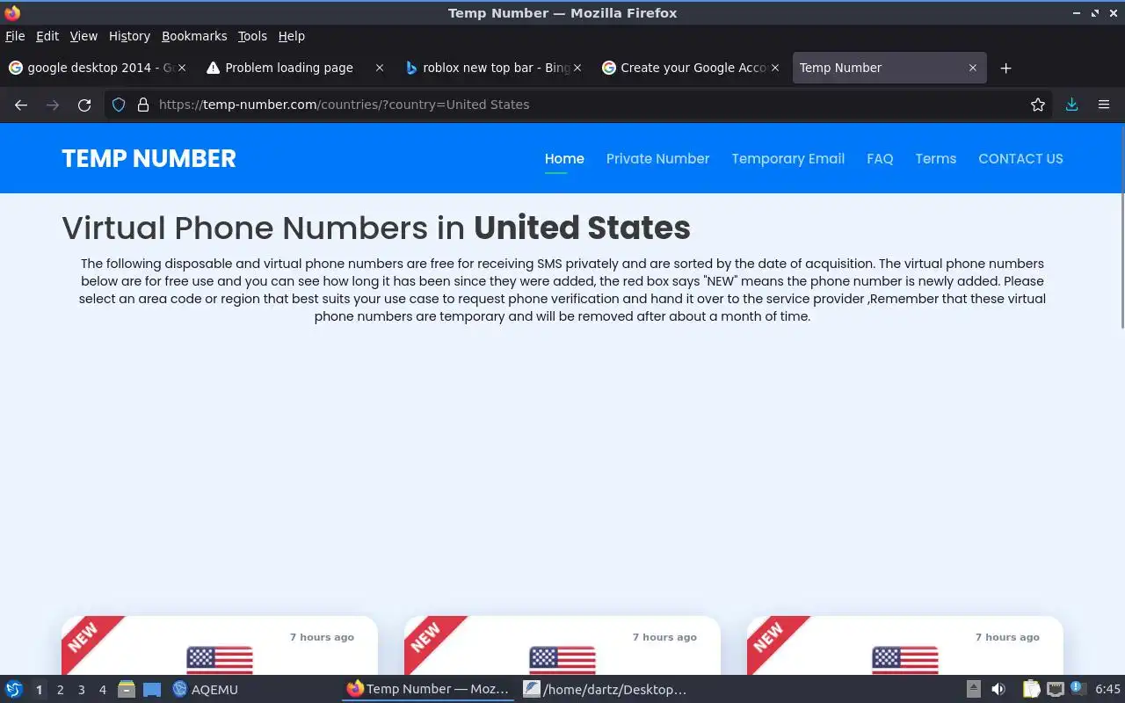Viewport: 1125px width, 703px height.
Task: Click the padlock site info icon
Action: 143,105
